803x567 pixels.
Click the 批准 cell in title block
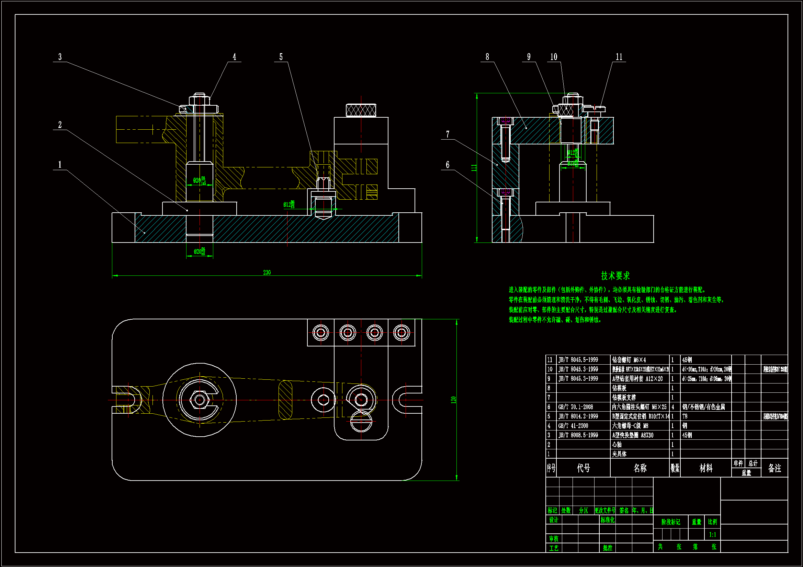click(x=608, y=548)
